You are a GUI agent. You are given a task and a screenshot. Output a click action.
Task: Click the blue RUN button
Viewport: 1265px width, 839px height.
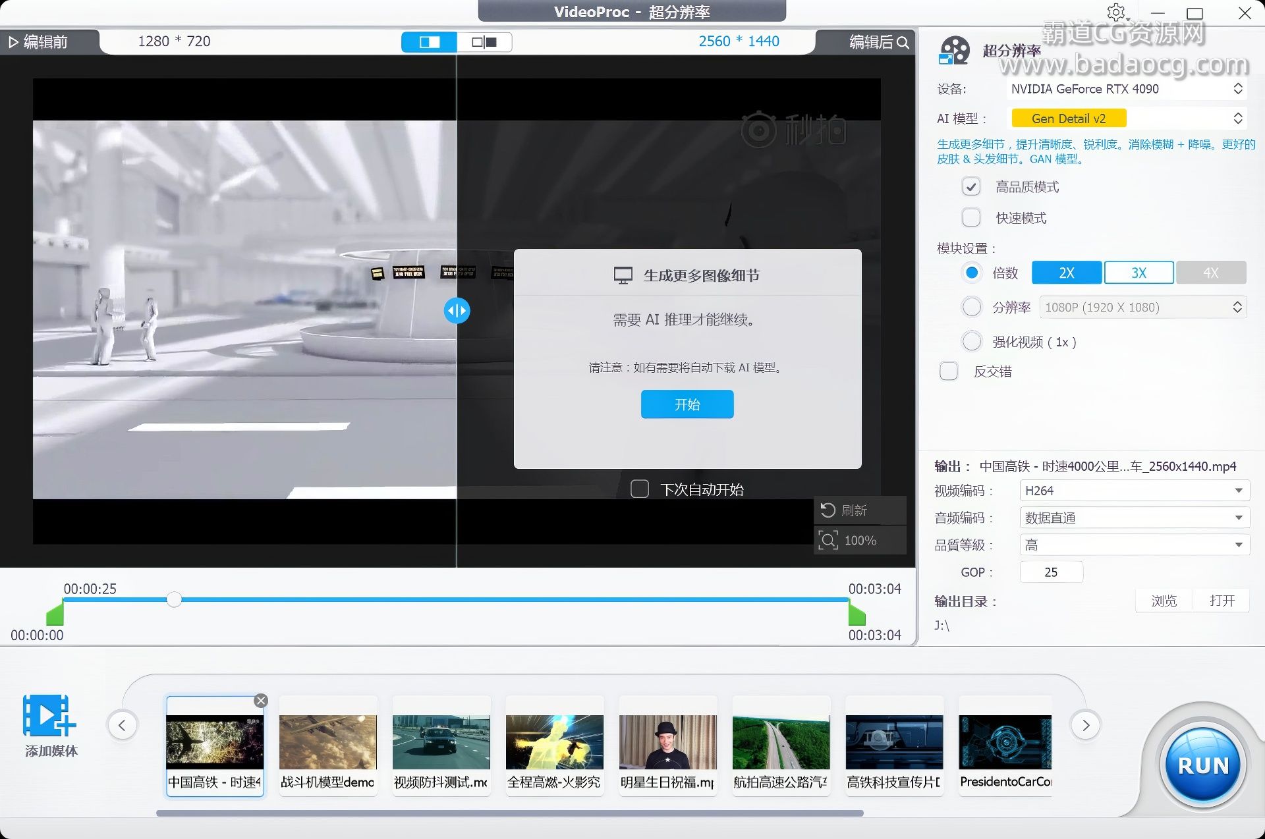point(1203,765)
